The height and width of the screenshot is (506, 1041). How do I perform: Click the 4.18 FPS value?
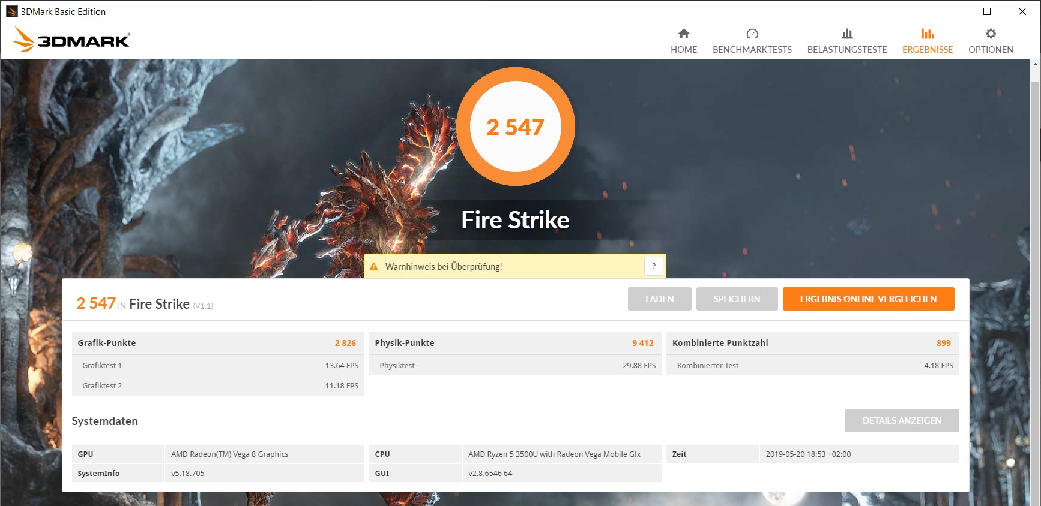(x=938, y=365)
